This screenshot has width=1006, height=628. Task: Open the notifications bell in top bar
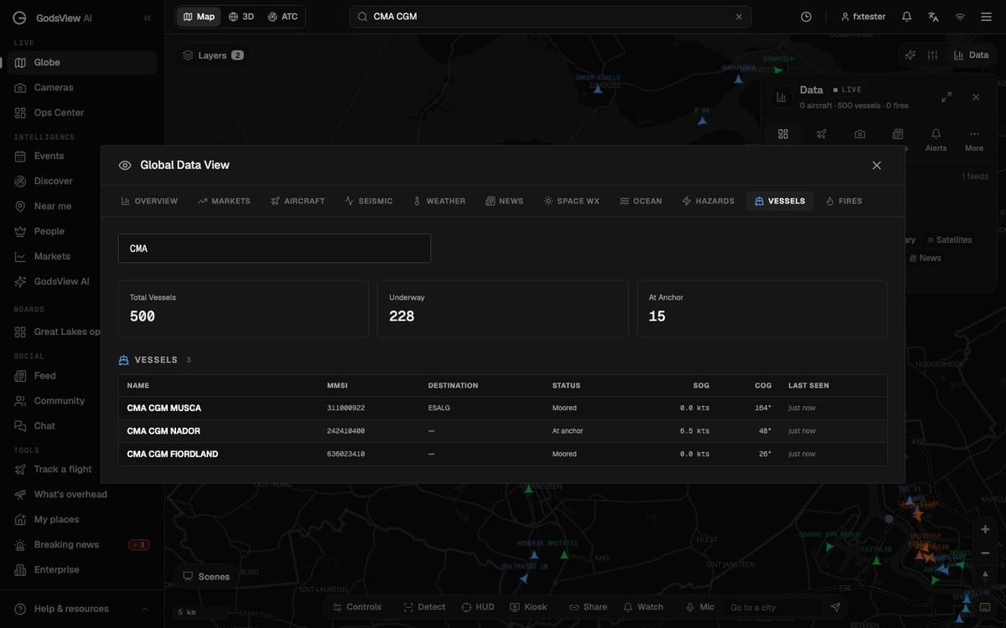point(906,17)
